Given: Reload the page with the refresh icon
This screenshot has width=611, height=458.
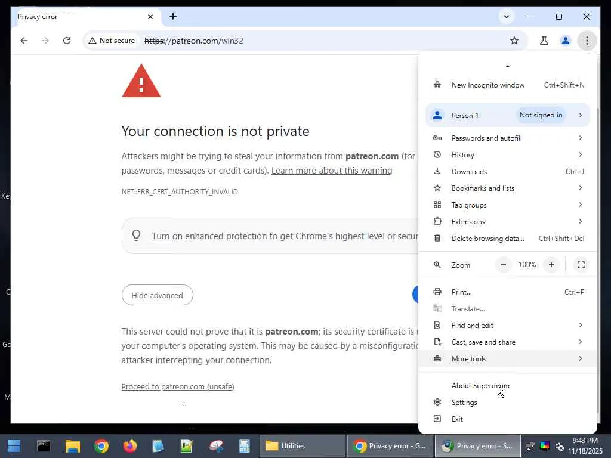Looking at the screenshot, I should click(67, 41).
